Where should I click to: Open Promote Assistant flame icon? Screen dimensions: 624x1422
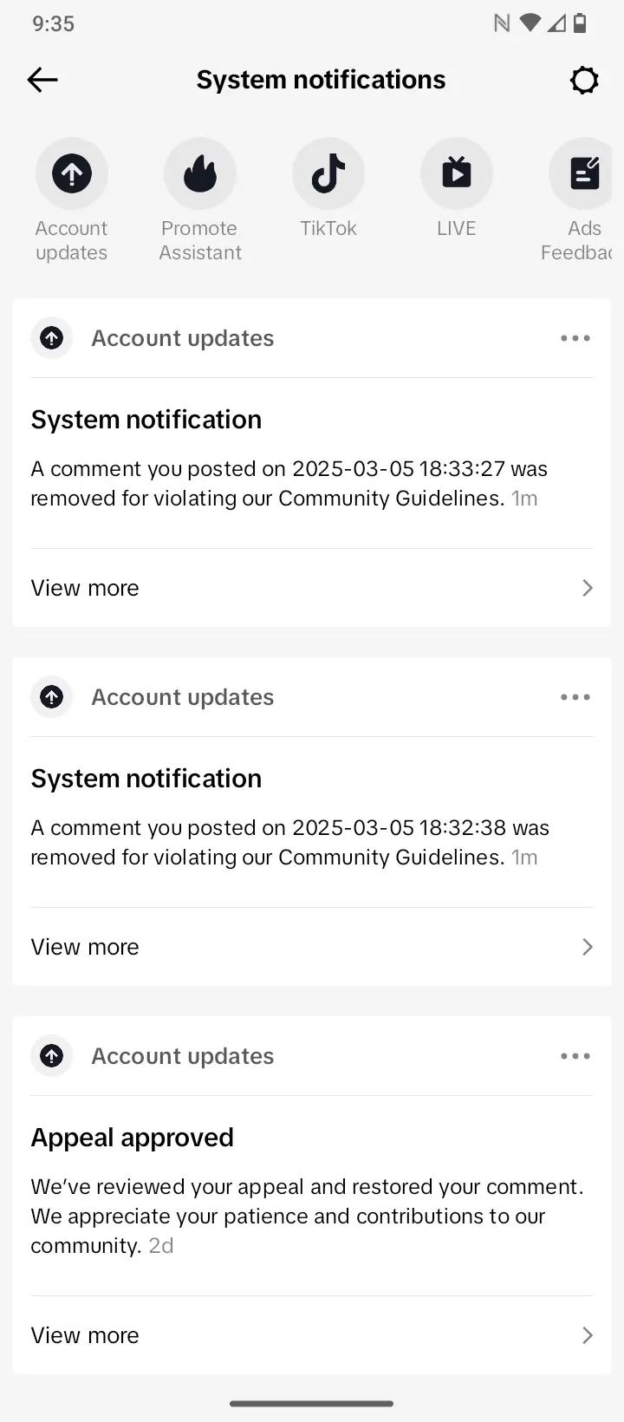(200, 173)
